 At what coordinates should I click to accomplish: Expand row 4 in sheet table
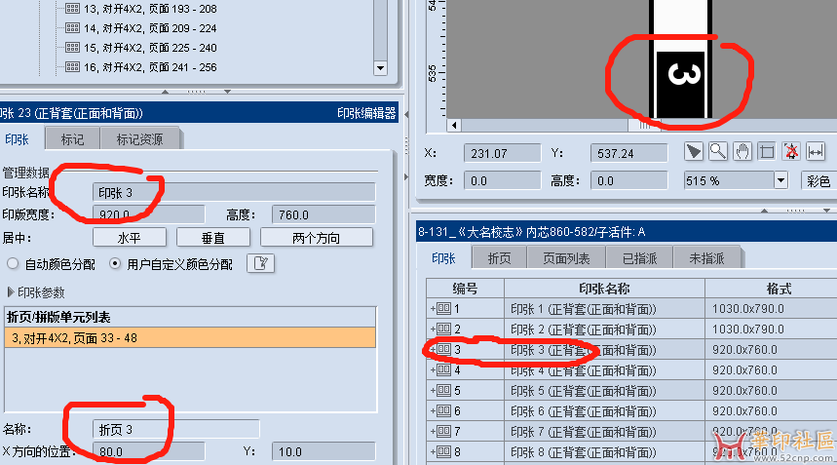coord(433,370)
